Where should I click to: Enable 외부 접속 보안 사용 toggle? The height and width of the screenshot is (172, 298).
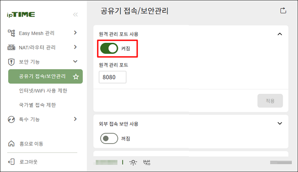(x=109, y=138)
